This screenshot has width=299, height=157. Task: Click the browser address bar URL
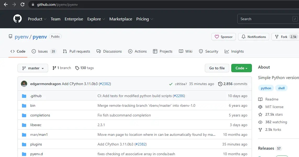(57, 4)
